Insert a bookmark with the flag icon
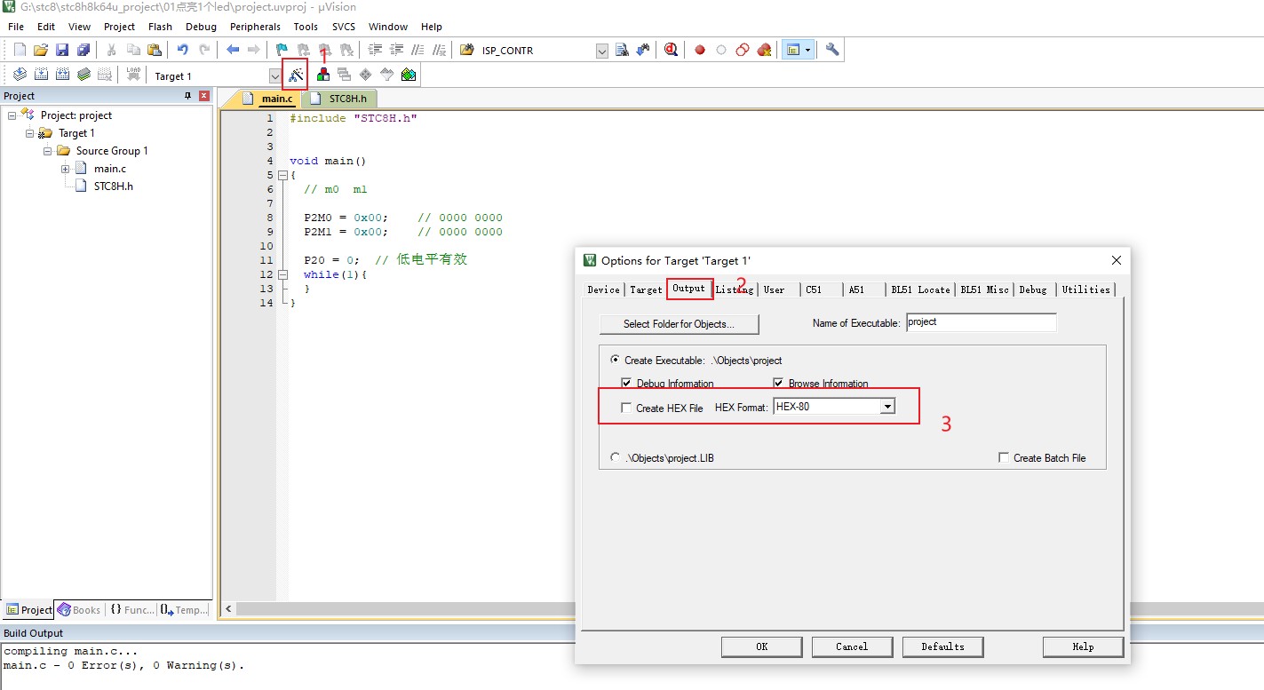Image resolution: width=1264 pixels, height=690 pixels. point(282,50)
